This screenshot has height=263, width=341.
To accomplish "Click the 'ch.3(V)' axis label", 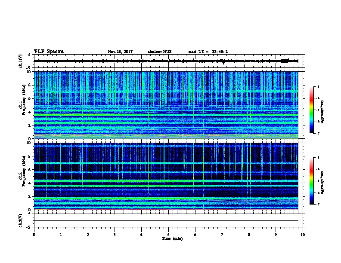I will click(21, 220).
